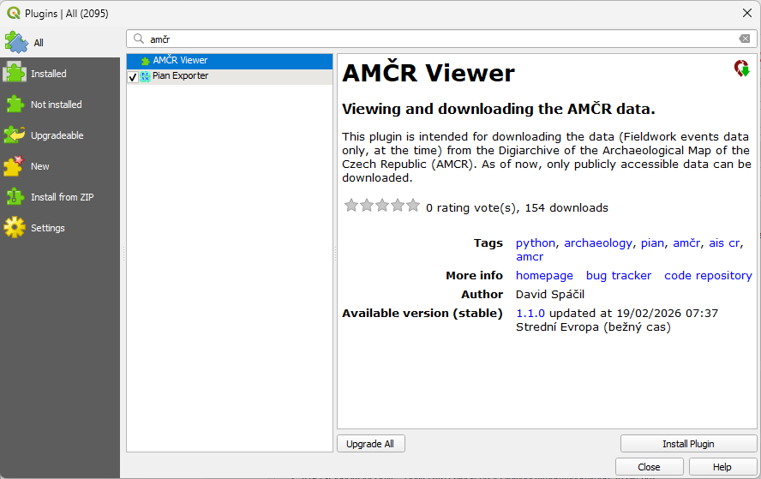
Task: Select AMČR Viewer in plugin list
Action: [x=180, y=61]
